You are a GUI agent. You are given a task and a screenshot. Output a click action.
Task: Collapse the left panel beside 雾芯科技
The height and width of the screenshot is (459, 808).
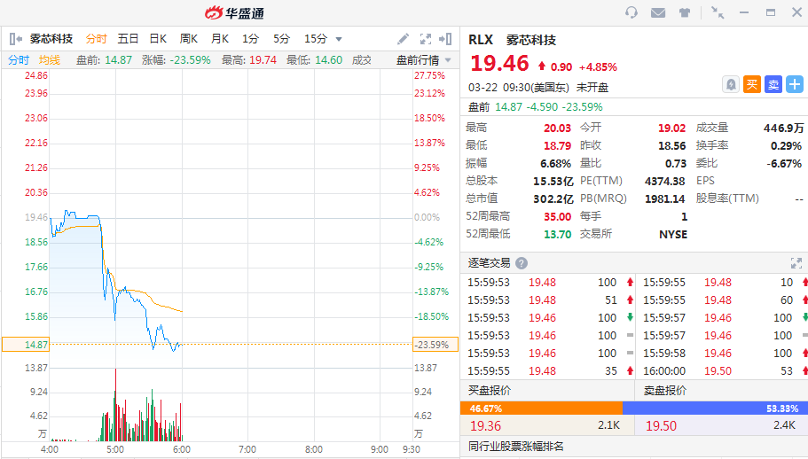(x=15, y=39)
